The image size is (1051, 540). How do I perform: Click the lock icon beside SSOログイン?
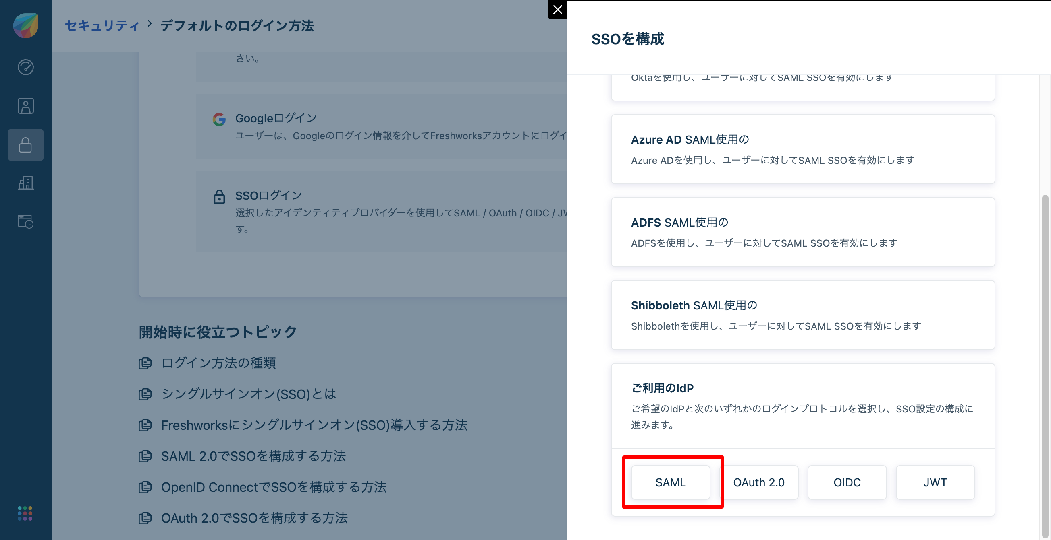(x=219, y=196)
